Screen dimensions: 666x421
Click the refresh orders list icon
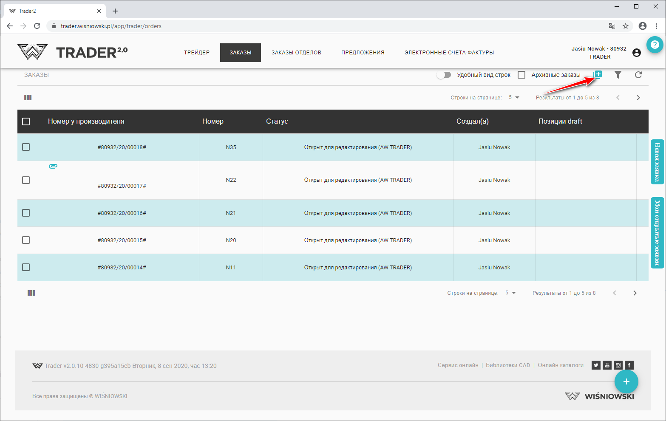pyautogui.click(x=638, y=75)
